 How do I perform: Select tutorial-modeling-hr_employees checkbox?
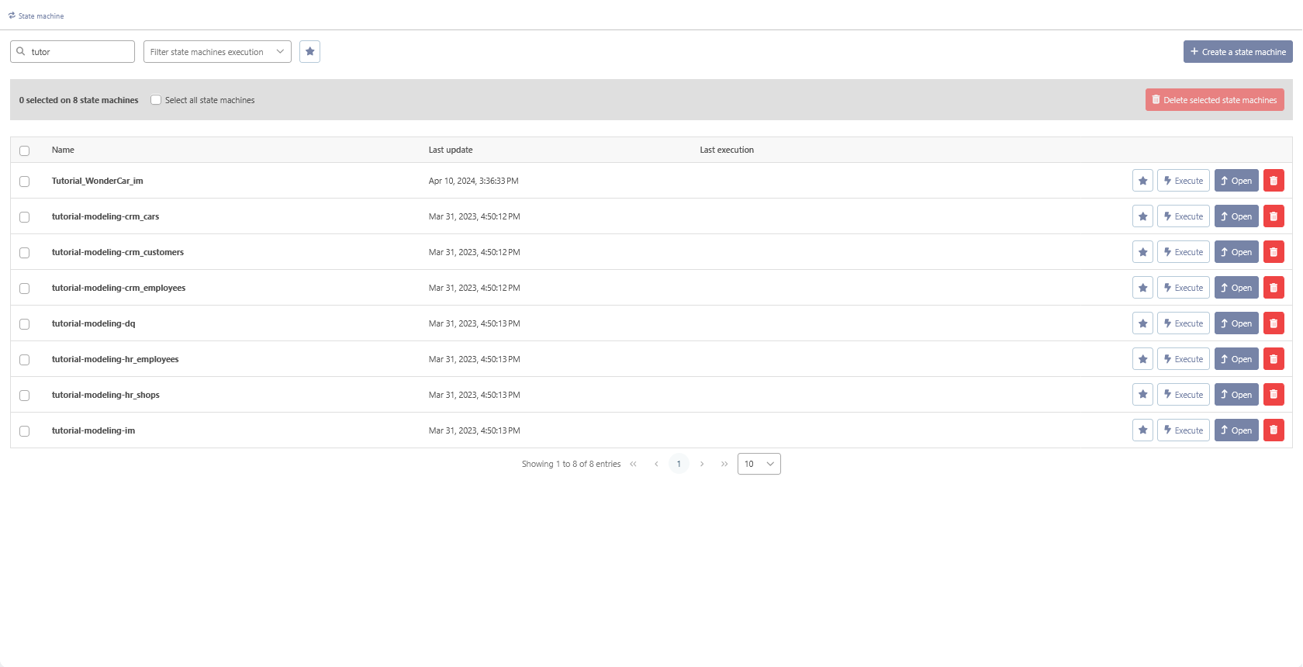click(x=24, y=360)
